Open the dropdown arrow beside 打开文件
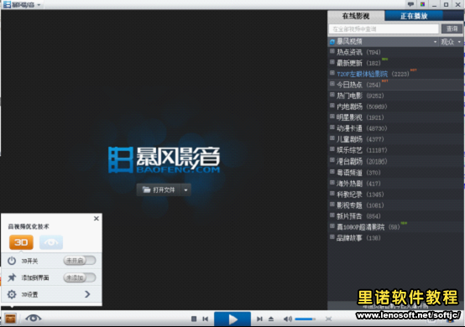This screenshot has width=465, height=327. 186,189
